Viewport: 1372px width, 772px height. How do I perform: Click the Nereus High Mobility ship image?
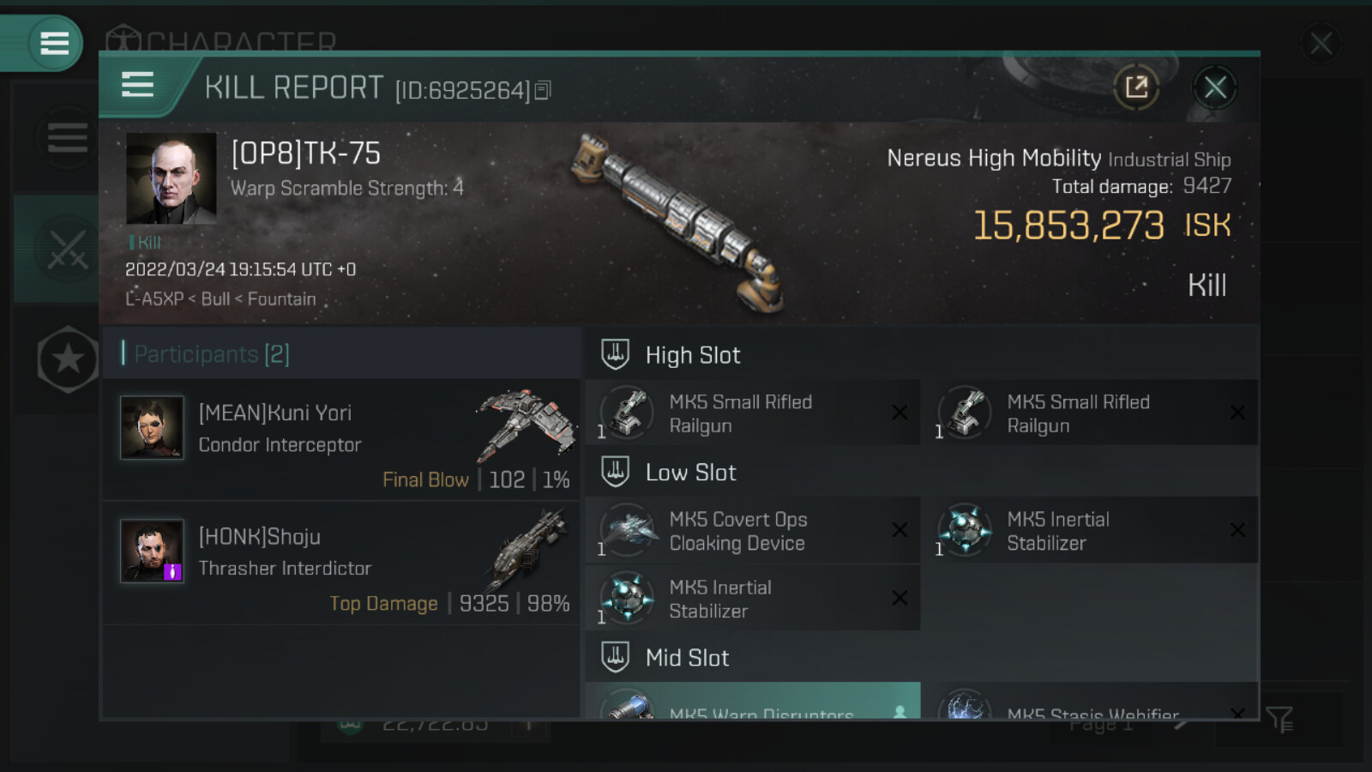click(x=679, y=221)
